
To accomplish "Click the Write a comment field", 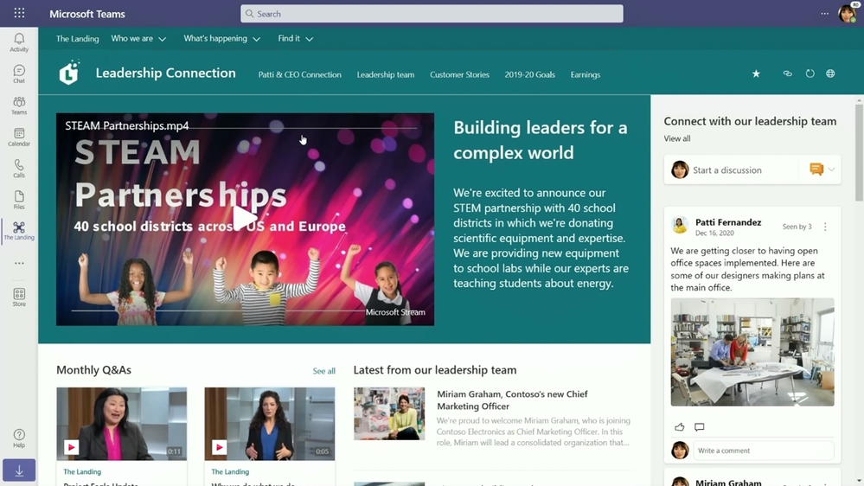I will [763, 451].
